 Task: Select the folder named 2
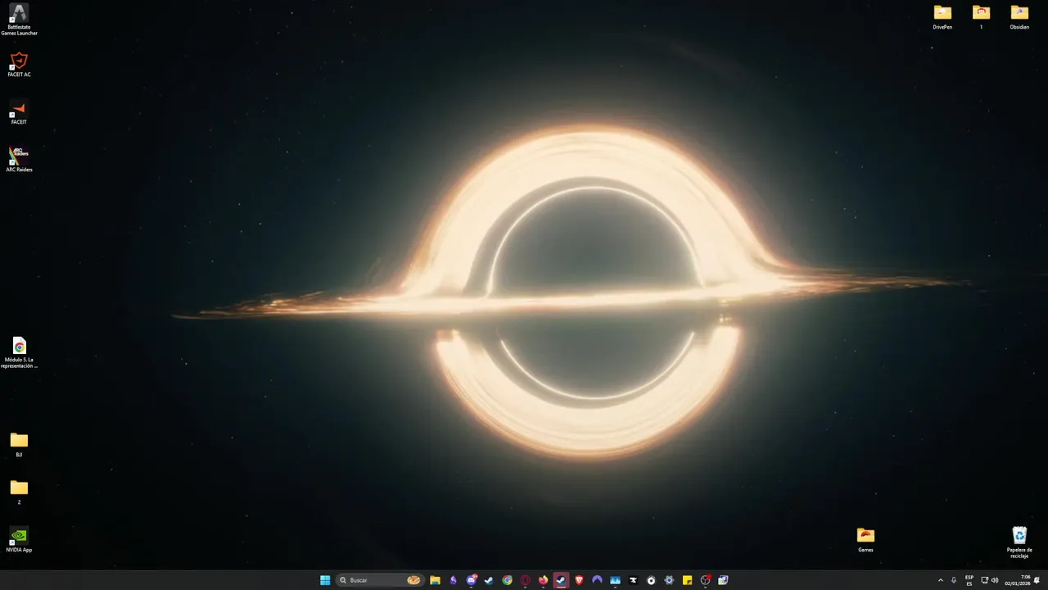19,492
